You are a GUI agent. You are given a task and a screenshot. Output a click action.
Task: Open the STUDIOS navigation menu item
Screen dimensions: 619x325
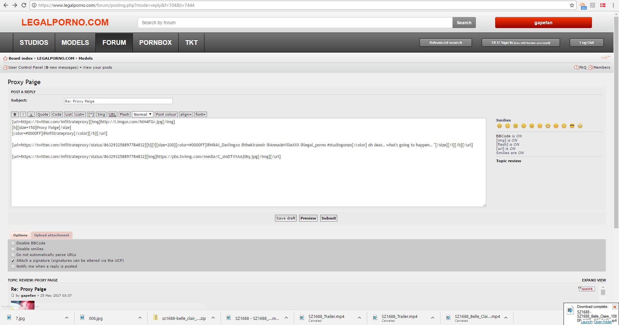coord(34,43)
